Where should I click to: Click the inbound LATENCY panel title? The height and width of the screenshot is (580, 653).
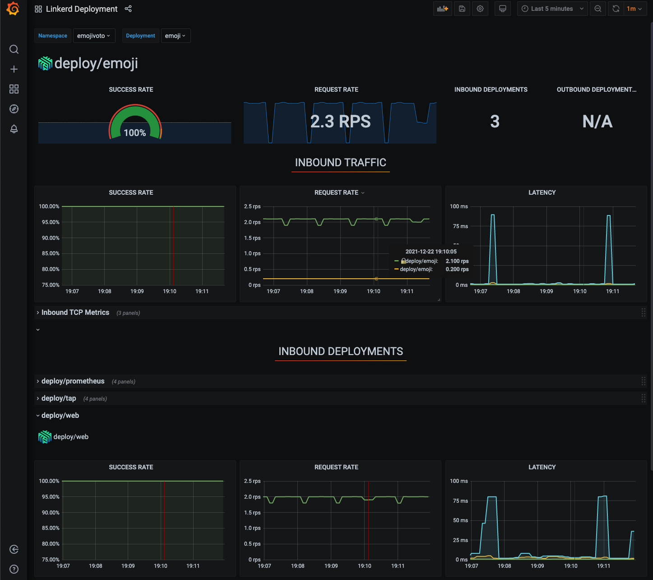point(542,192)
